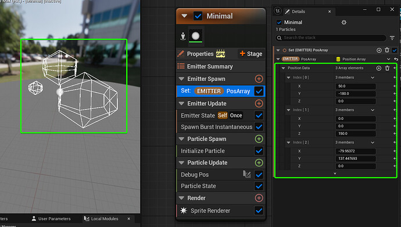The image size is (401, 227).
Task: Open the Position Array type dropdown
Action: click(388, 59)
